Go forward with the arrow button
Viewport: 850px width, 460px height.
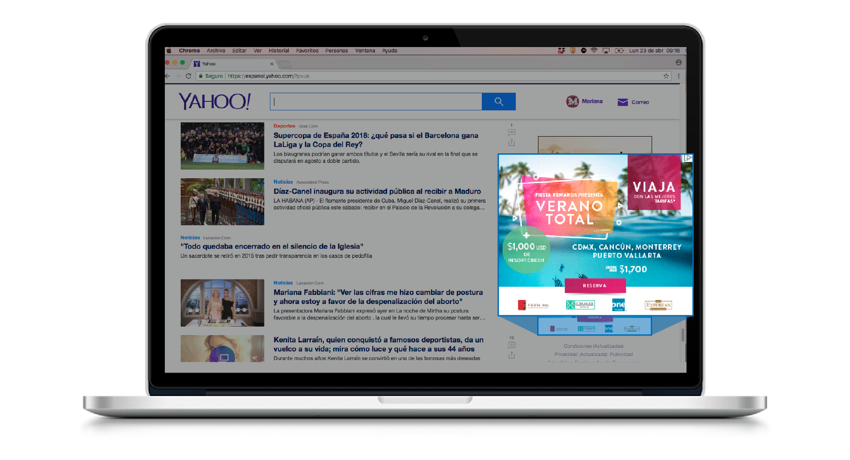click(178, 76)
